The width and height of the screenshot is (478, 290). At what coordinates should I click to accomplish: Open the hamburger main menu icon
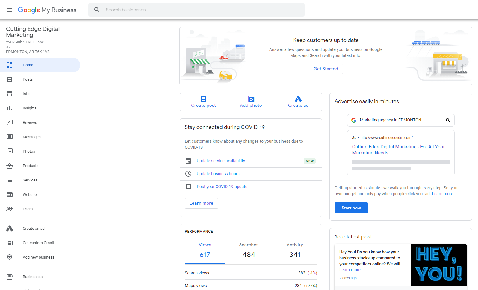(x=10, y=10)
